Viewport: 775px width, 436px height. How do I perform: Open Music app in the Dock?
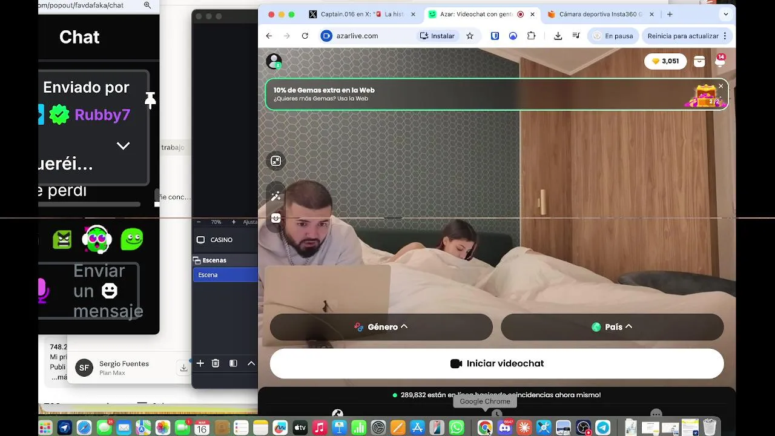pos(319,428)
